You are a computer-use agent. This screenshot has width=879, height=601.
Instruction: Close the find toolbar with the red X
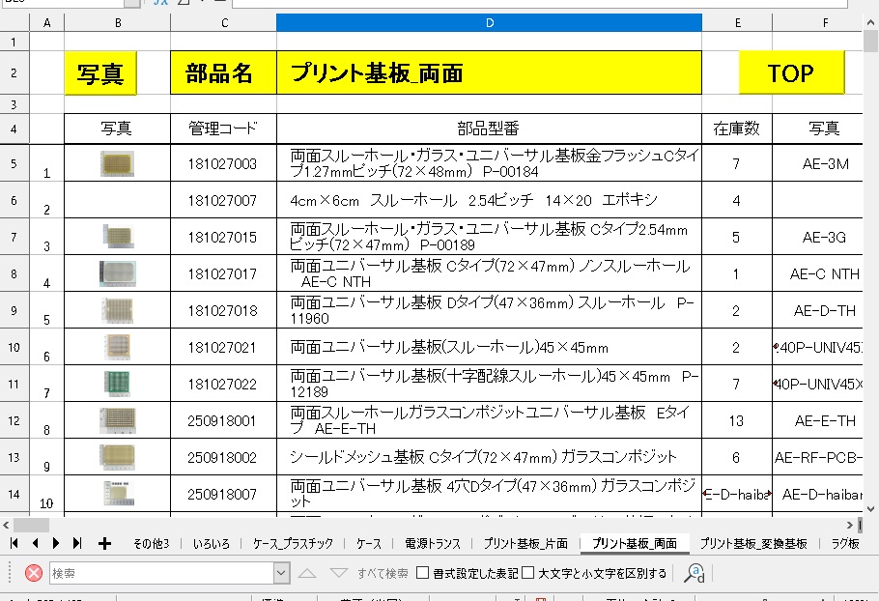34,573
